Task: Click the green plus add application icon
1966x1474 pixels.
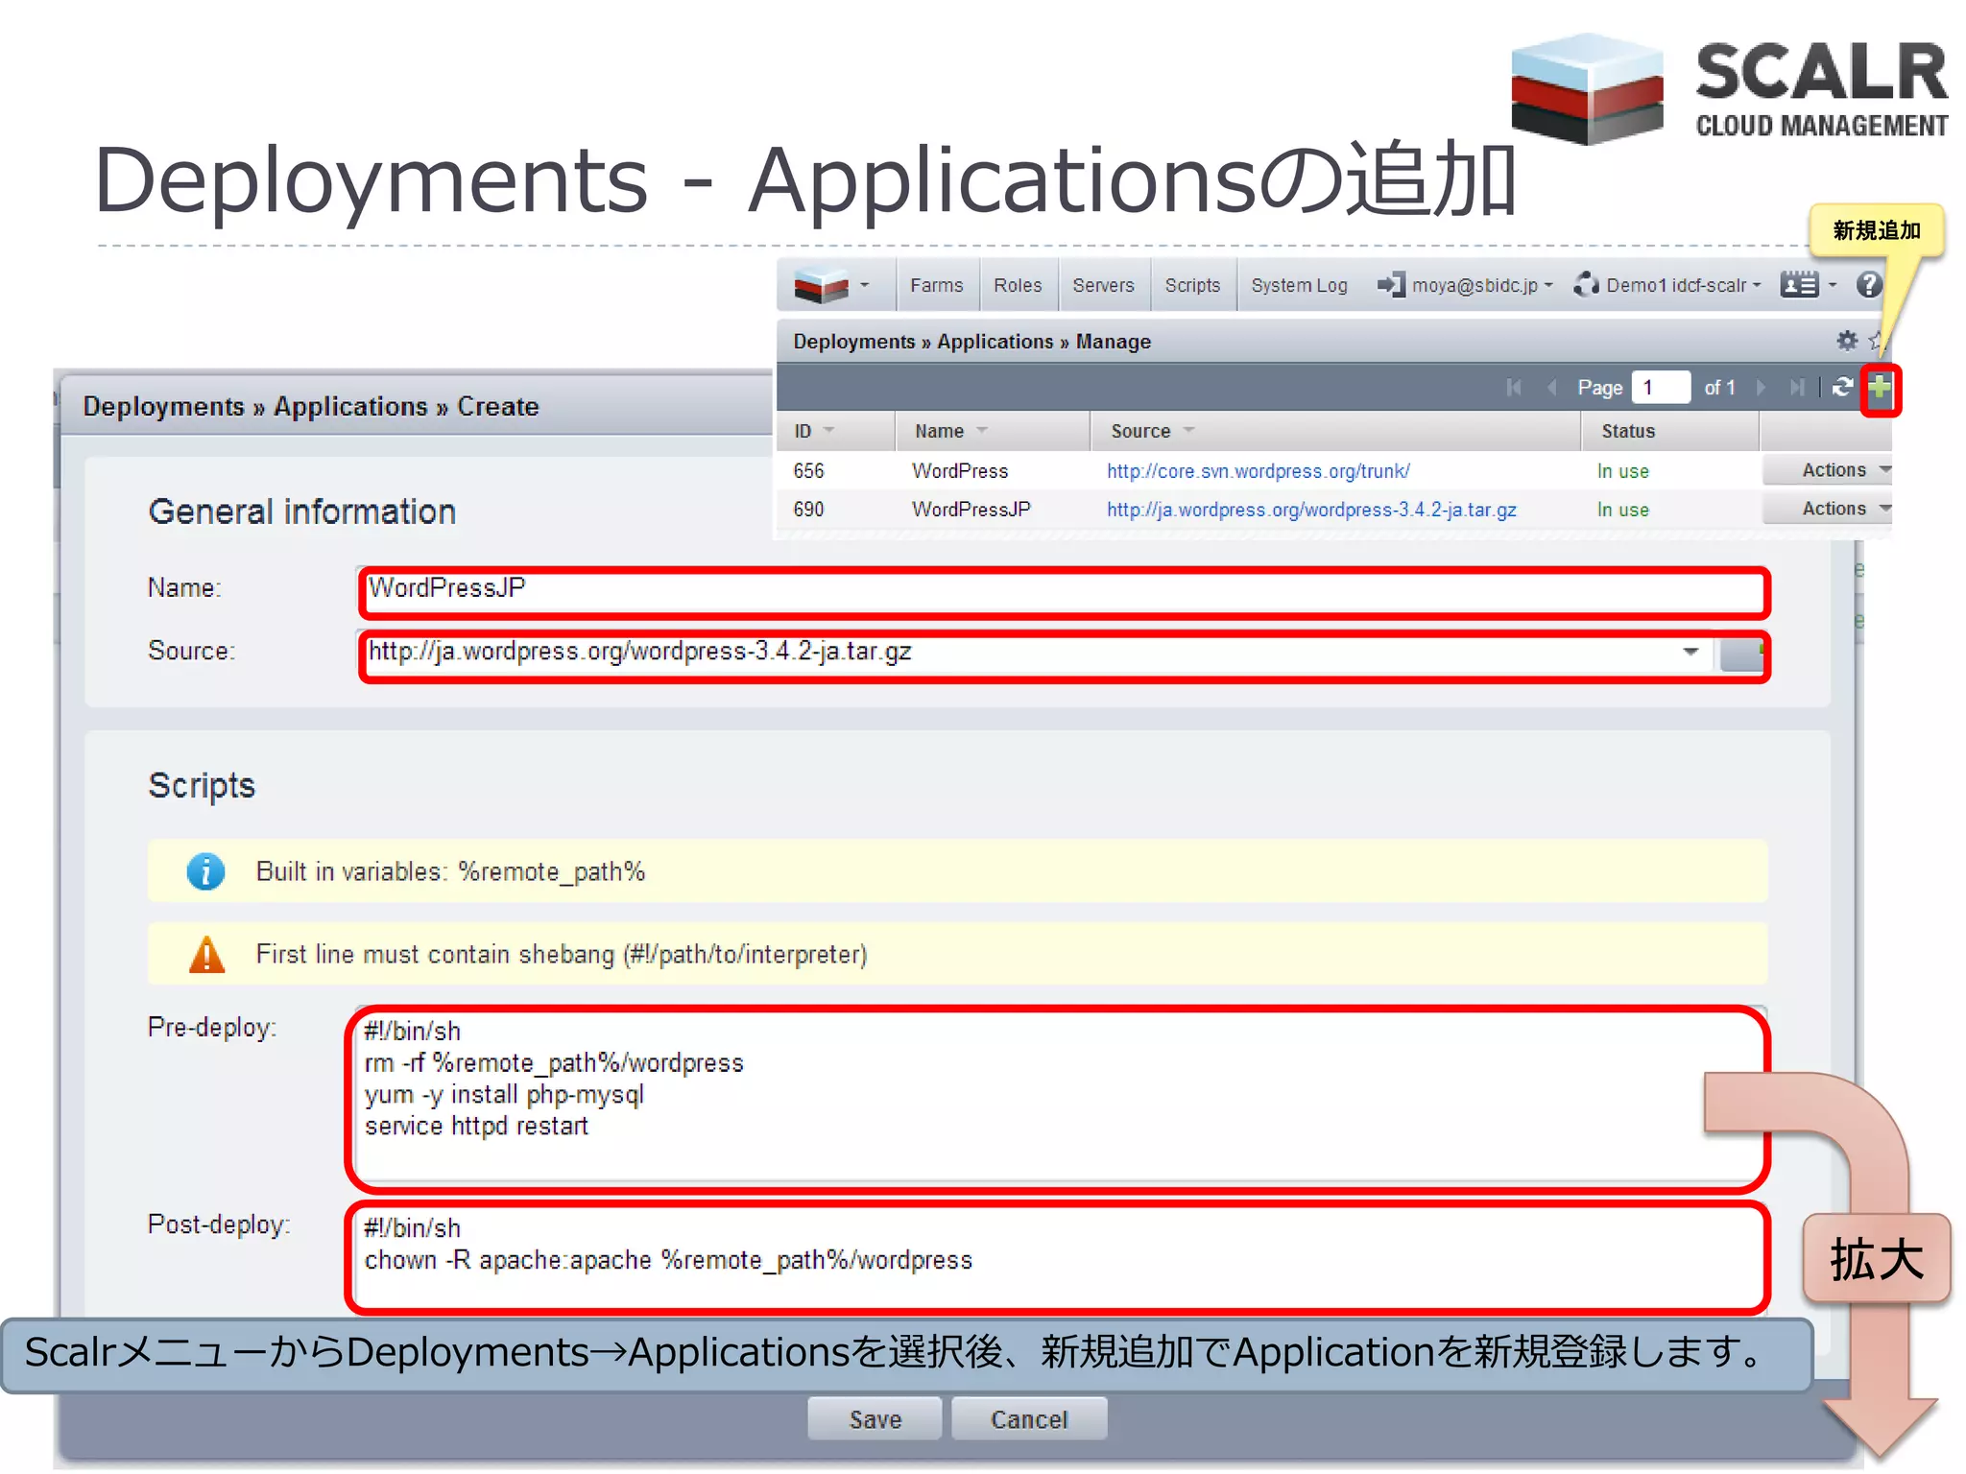Action: 1880,388
